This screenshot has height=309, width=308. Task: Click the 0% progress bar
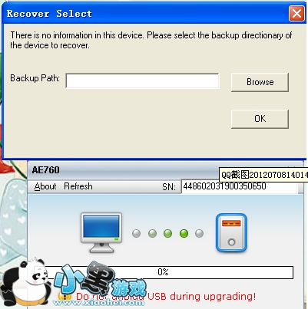164,272
